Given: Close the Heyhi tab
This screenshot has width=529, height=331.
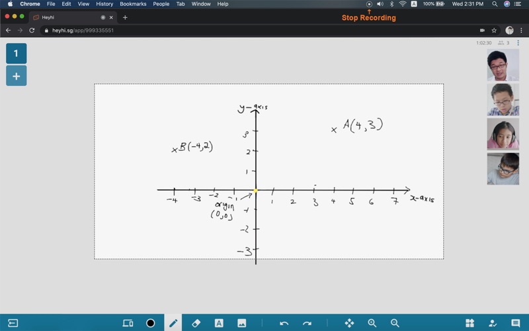Looking at the screenshot, I should click(111, 17).
